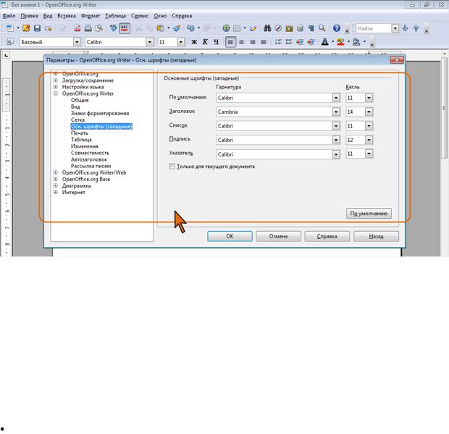The height and width of the screenshot is (434, 449).
Task: Toggle Underline (Ч) formatting
Action: tap(217, 42)
